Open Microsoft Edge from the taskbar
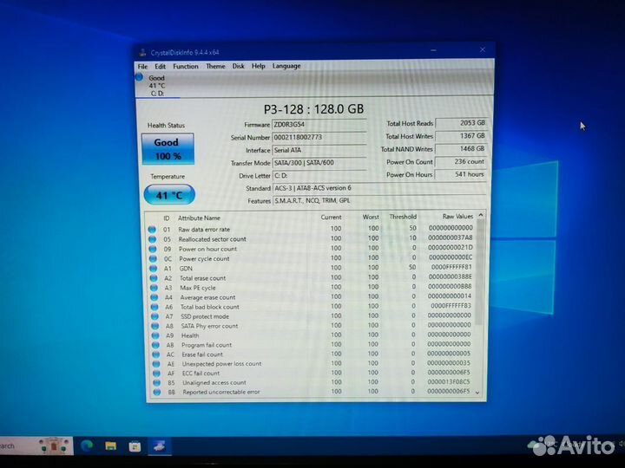 coord(87,445)
